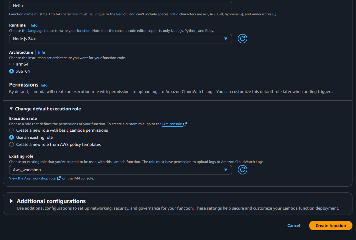Click the external link icon next to IAM console
The height and width of the screenshot is (240, 356).
coord(185,124)
